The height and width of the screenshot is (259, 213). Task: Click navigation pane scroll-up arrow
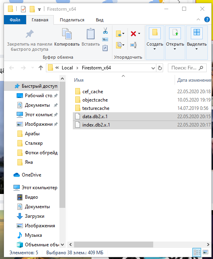click(x=62, y=79)
